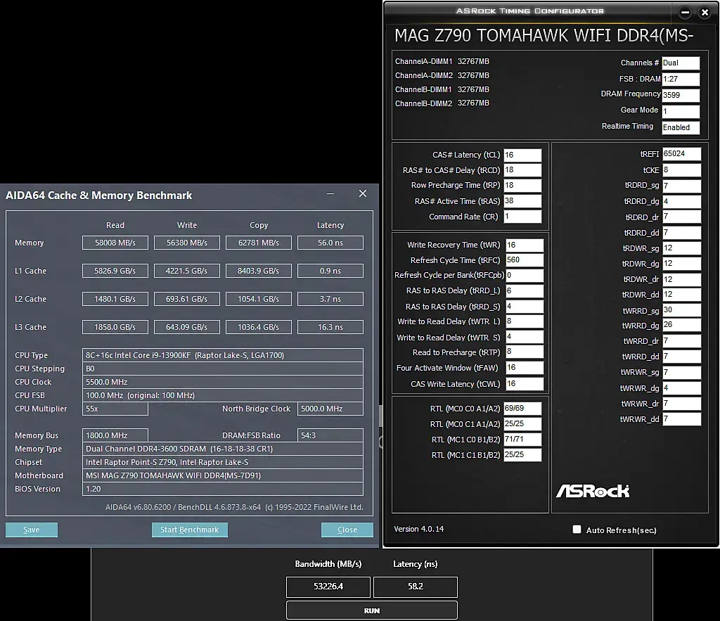Click the tRRD_L value field
Screen dimensions: 720x621
point(525,290)
